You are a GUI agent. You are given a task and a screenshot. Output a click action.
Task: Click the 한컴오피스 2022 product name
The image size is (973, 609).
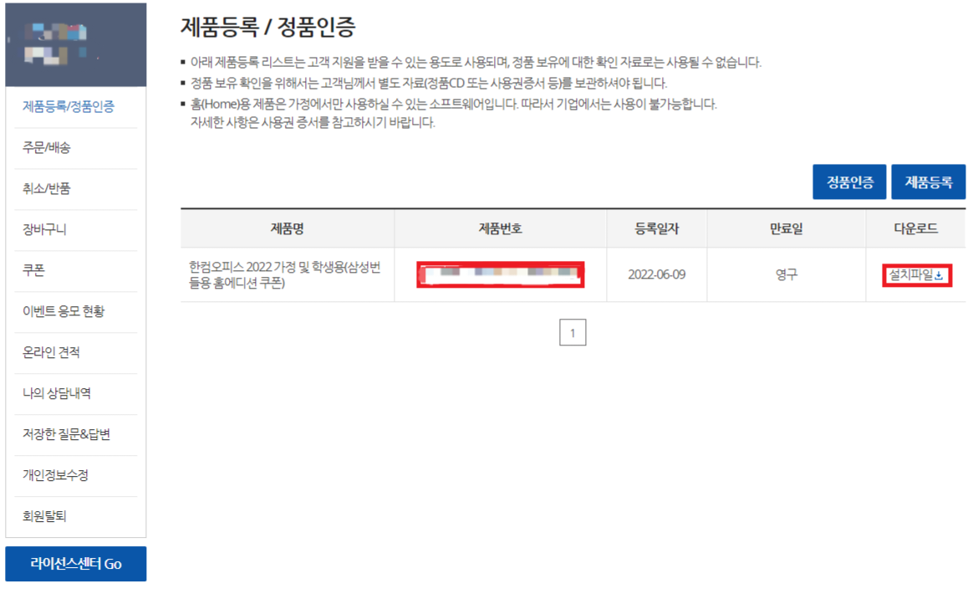click(x=284, y=275)
